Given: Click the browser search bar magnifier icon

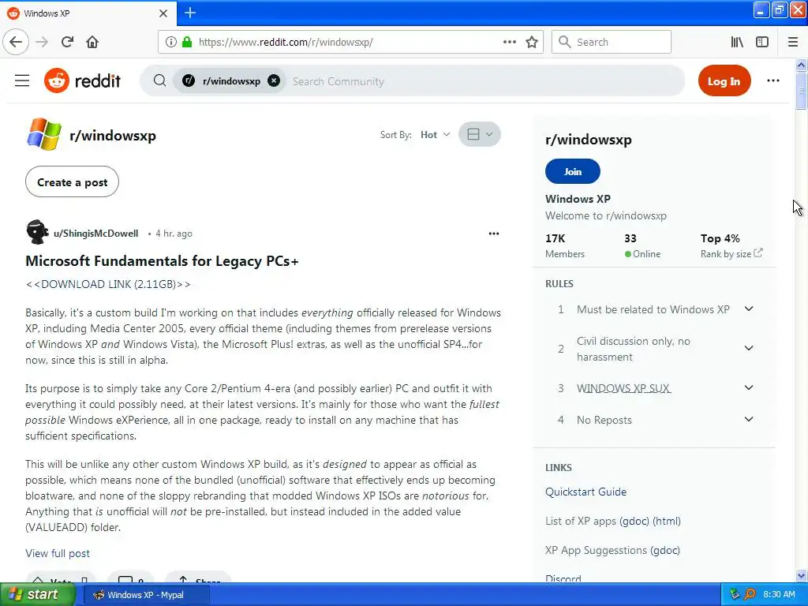Looking at the screenshot, I should pos(565,42).
